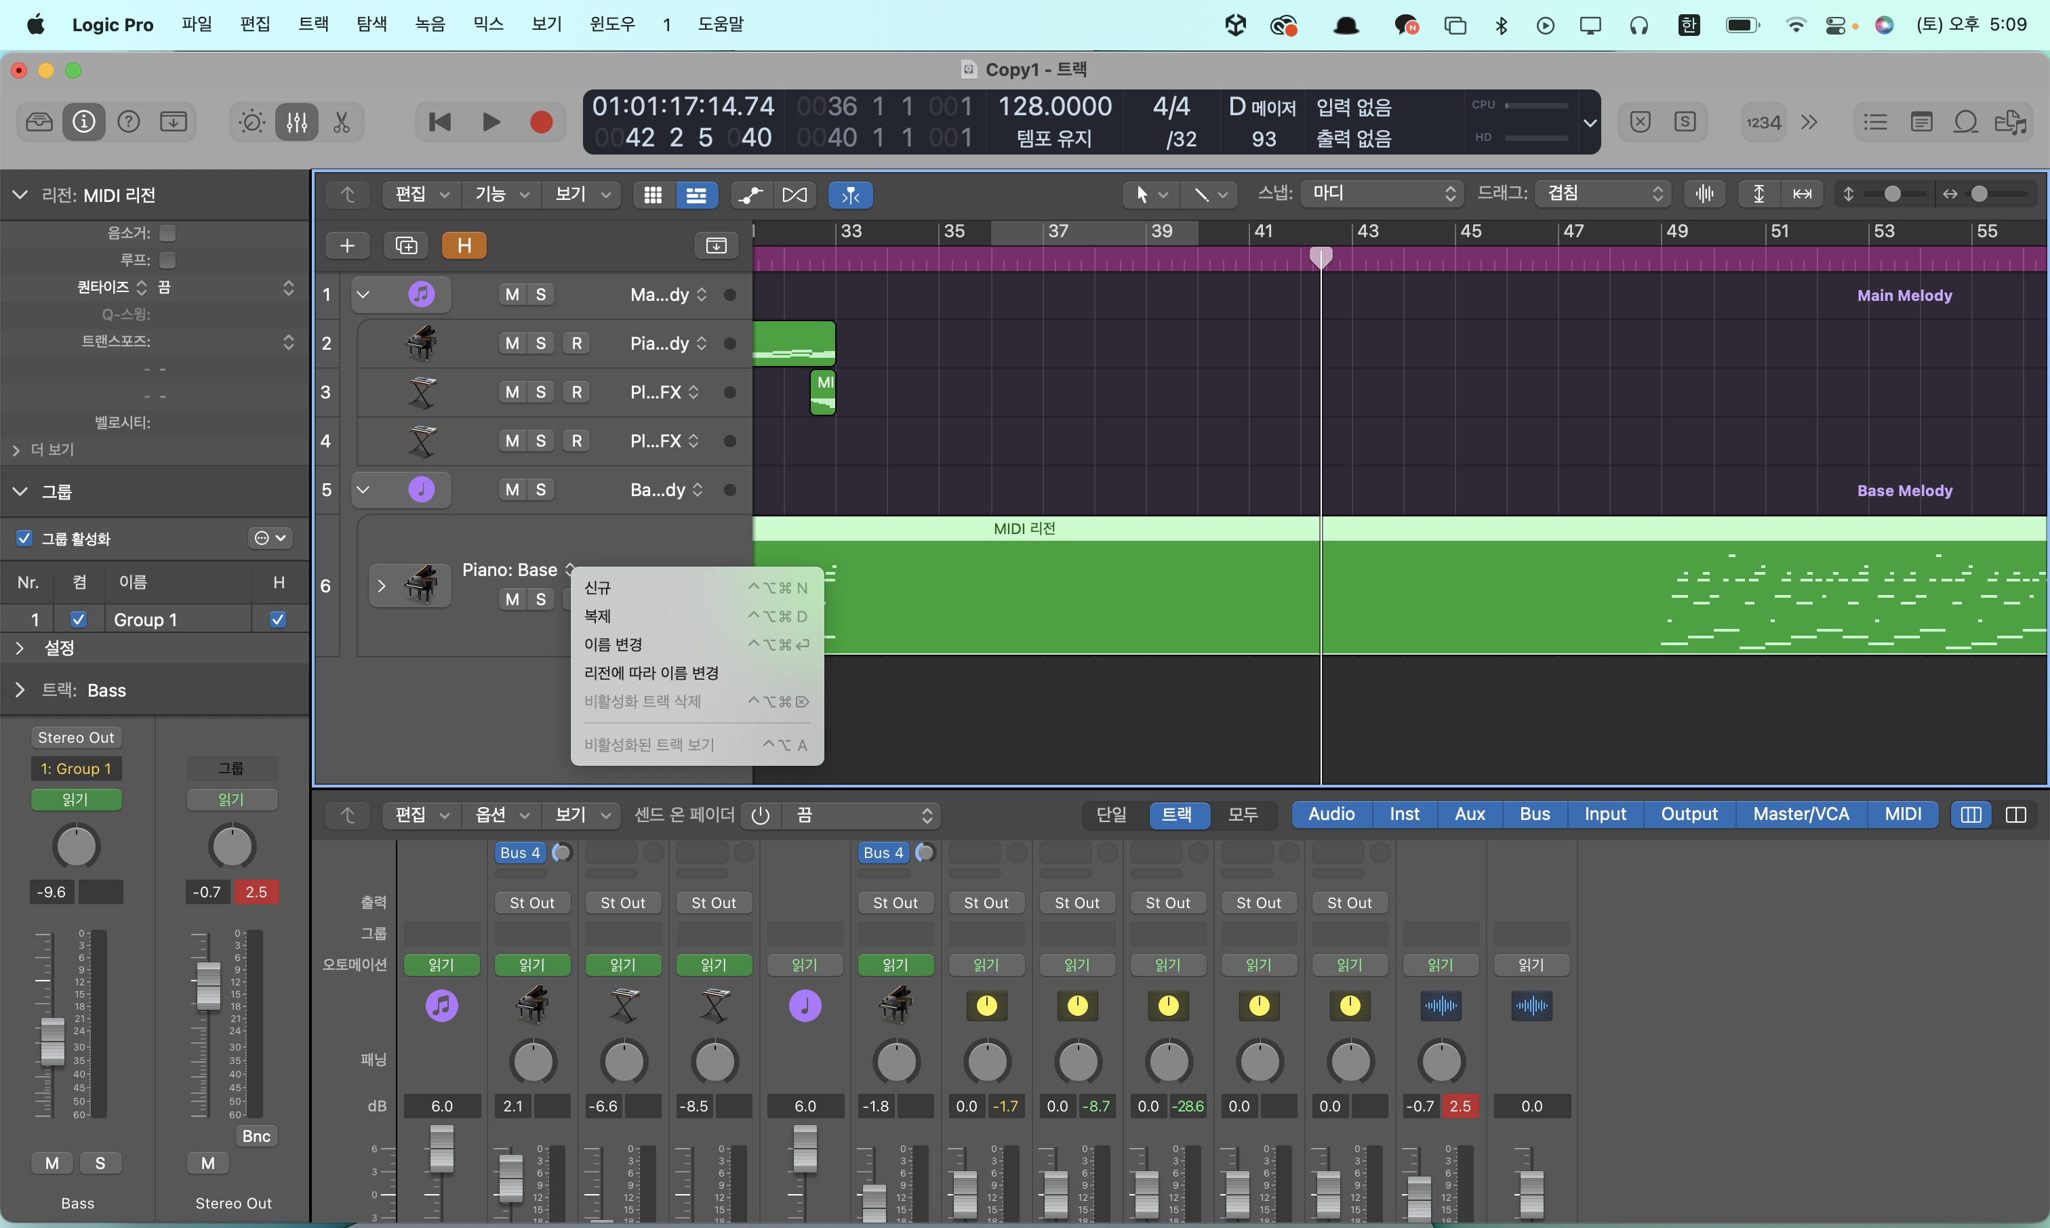Mute the Pia...dy track with M
This screenshot has height=1228, width=2050.
pos(512,344)
